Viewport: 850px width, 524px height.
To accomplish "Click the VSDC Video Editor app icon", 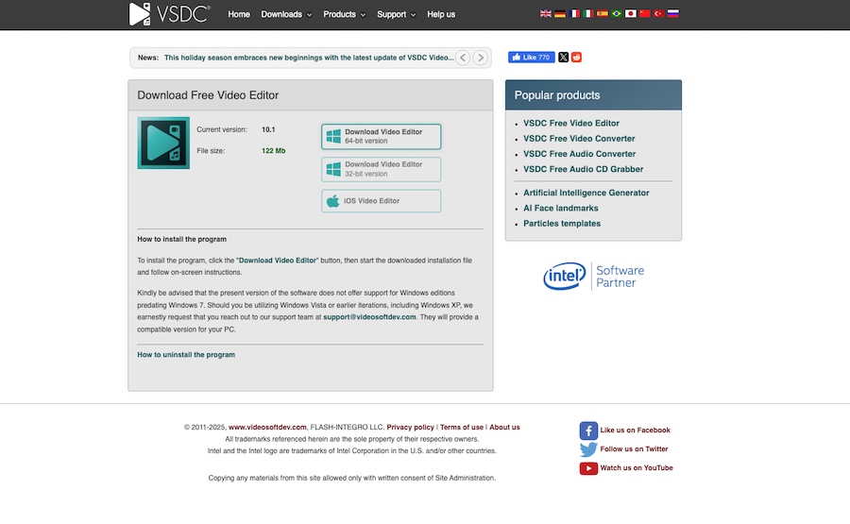I will point(163,143).
